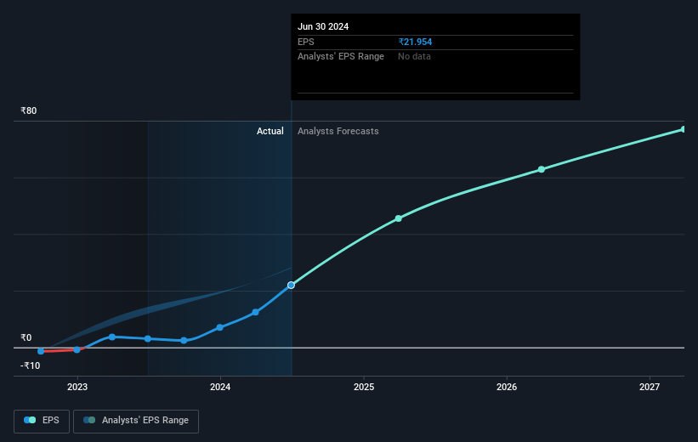Screen dimensions: 698x442
Task: Click the EPS data point at 2023
Action: [x=77, y=350]
